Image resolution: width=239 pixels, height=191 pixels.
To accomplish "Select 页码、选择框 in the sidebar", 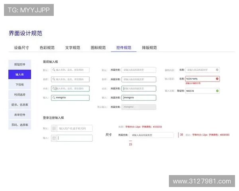I will click(20, 125).
